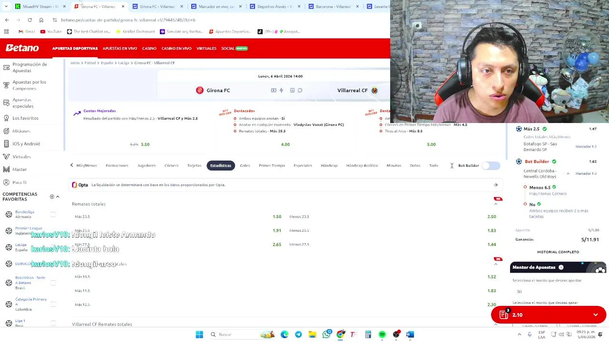
Task: Click Destacados Bet Builder odds 4.00
Action: (285, 144)
